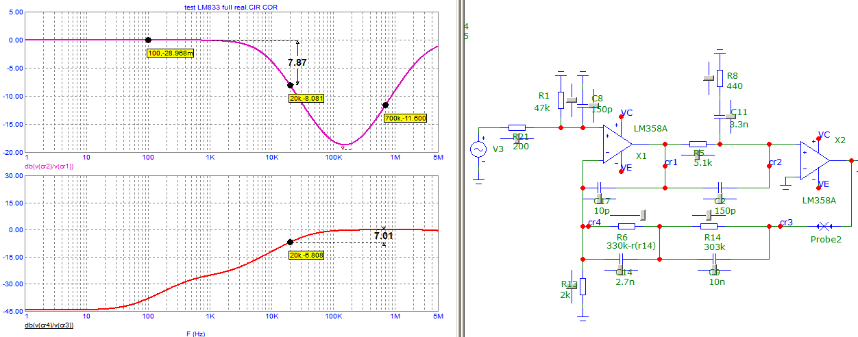
Task: Click the '7.87' delta measurement label
Action: [x=297, y=62]
